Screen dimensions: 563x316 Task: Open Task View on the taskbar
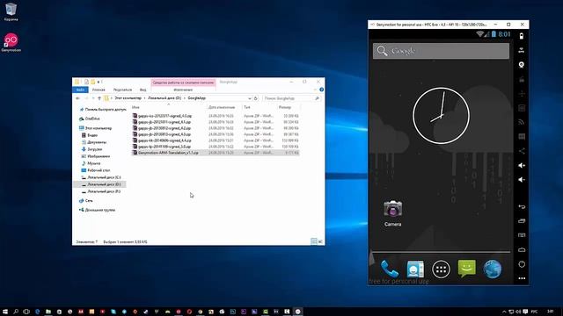pyautogui.click(x=26, y=312)
